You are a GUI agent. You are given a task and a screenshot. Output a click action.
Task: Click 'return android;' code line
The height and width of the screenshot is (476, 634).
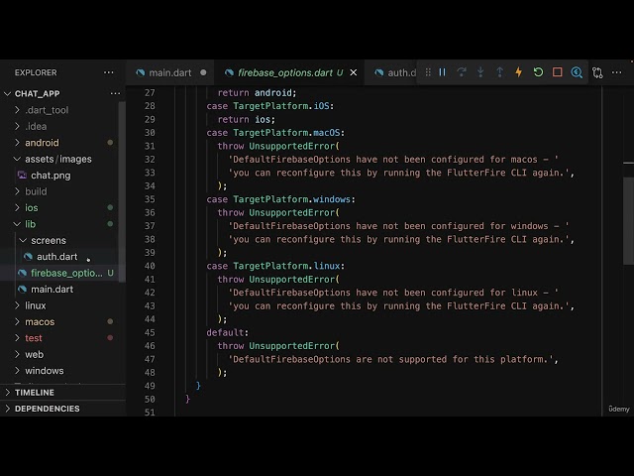coord(257,92)
